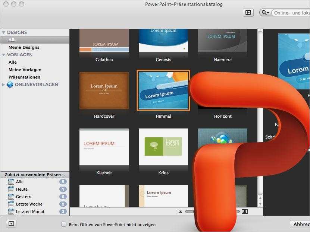Select Meine Designs in the sidebar

click(x=22, y=47)
